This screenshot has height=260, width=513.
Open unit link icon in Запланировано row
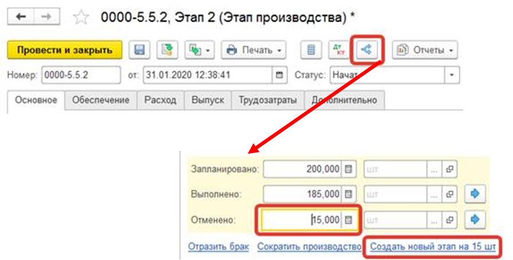coord(450,169)
